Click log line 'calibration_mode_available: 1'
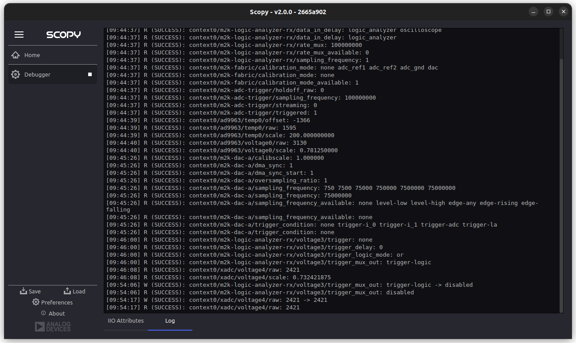 tap(233, 83)
